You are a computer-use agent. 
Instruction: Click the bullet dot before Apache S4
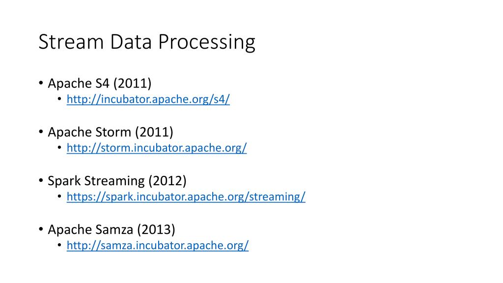(41, 84)
